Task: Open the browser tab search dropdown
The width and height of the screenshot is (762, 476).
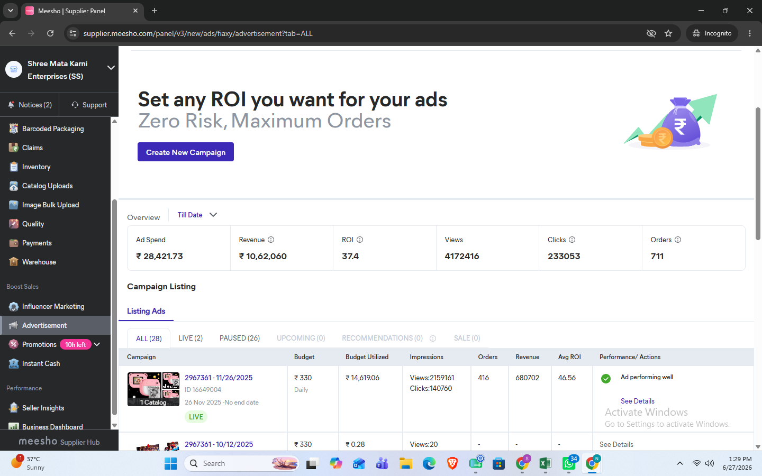Action: 11,11
